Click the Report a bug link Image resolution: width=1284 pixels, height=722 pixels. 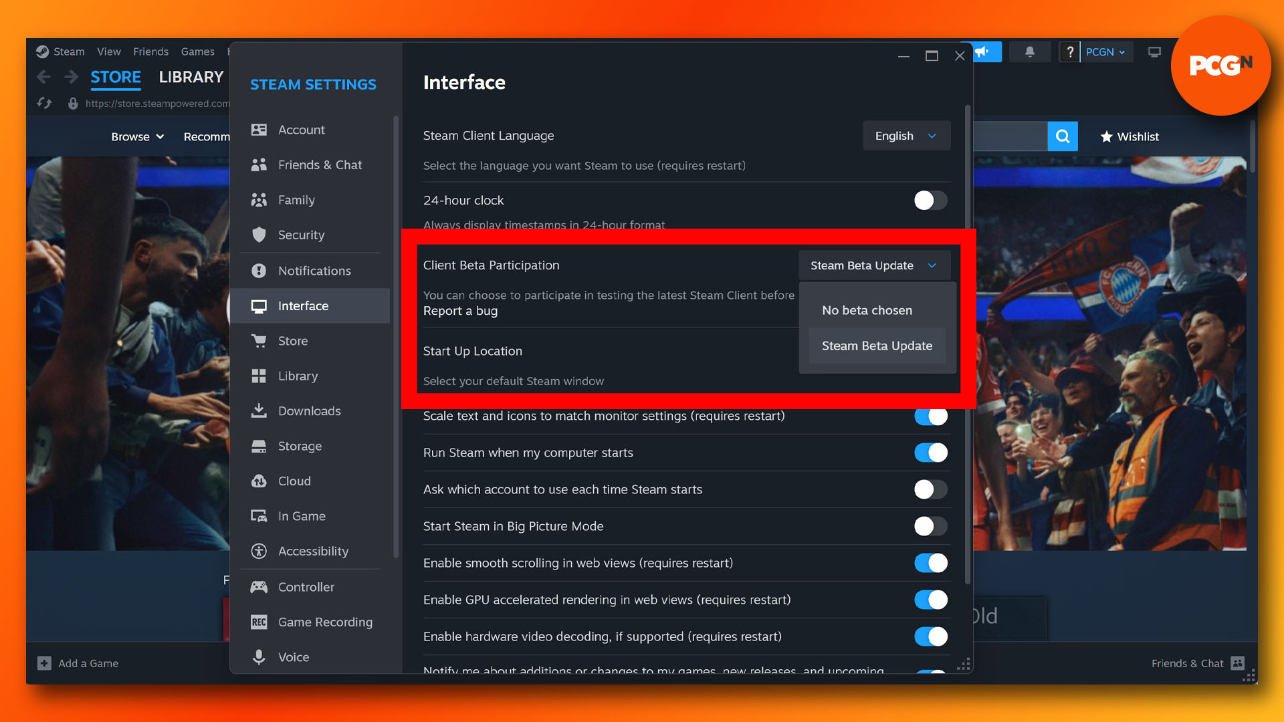tap(460, 311)
